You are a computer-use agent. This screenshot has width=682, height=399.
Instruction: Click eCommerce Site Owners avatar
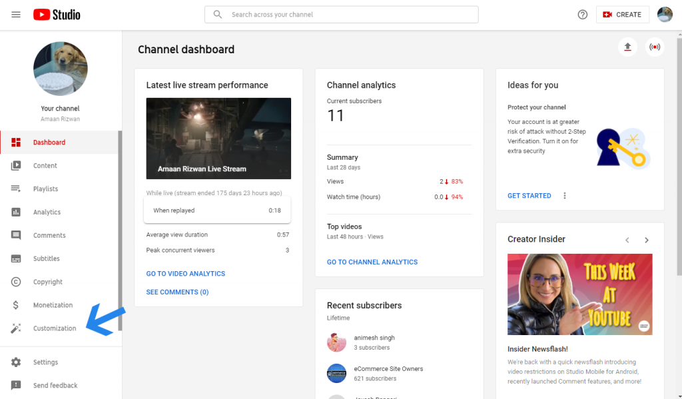[x=336, y=373]
